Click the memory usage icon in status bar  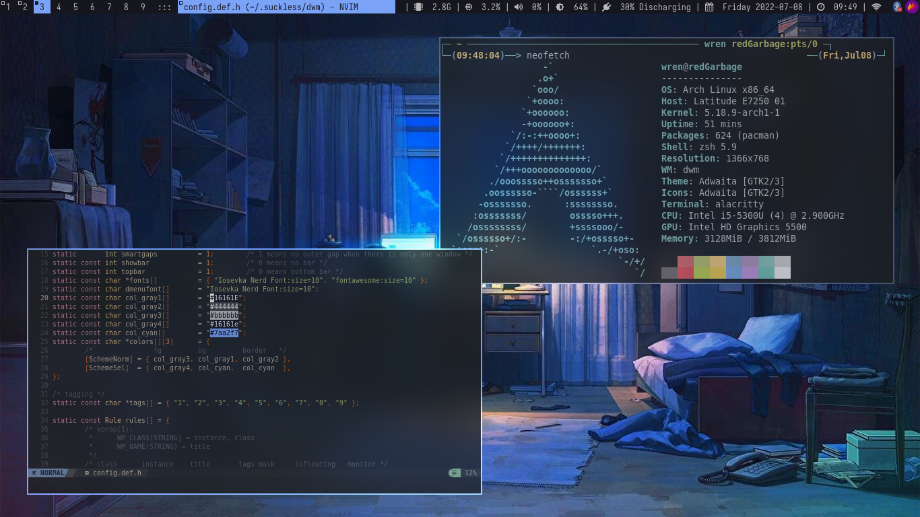coord(419,7)
